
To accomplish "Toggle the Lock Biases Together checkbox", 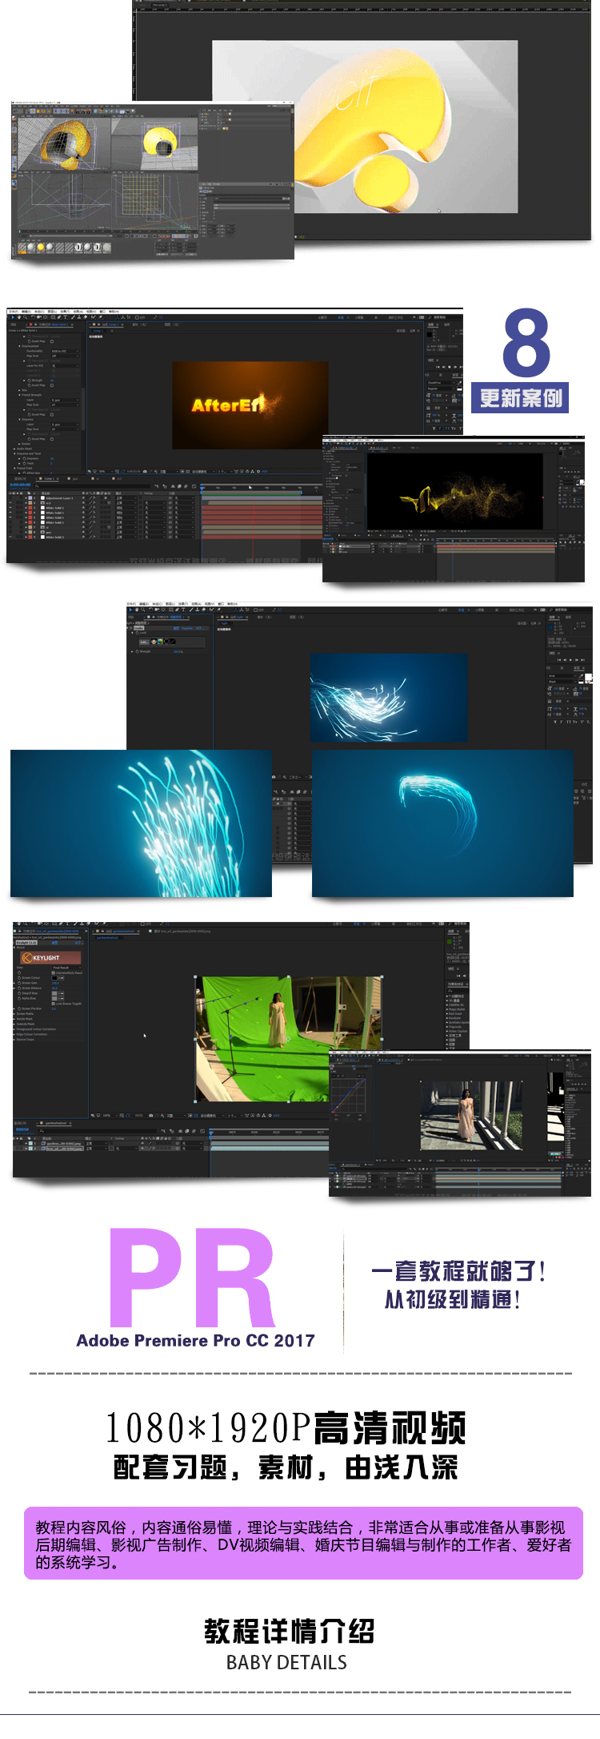I will click(54, 1004).
